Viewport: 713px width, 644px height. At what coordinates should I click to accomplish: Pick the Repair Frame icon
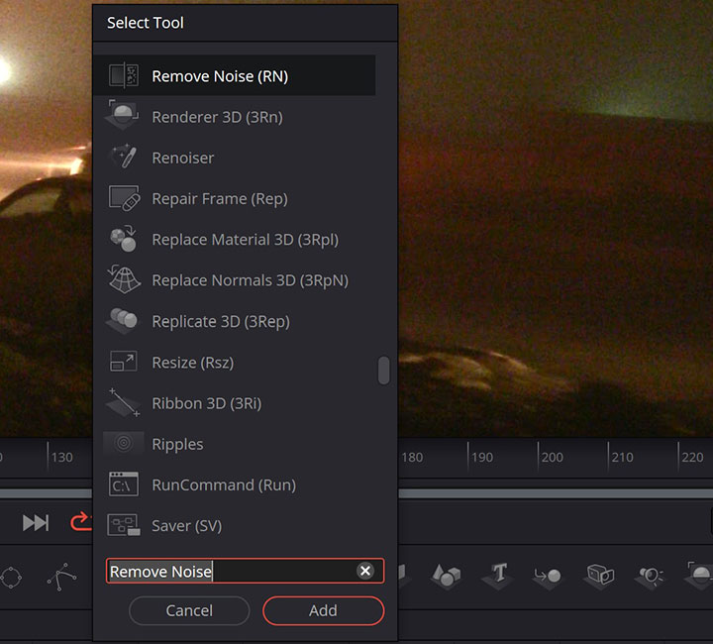coord(124,198)
